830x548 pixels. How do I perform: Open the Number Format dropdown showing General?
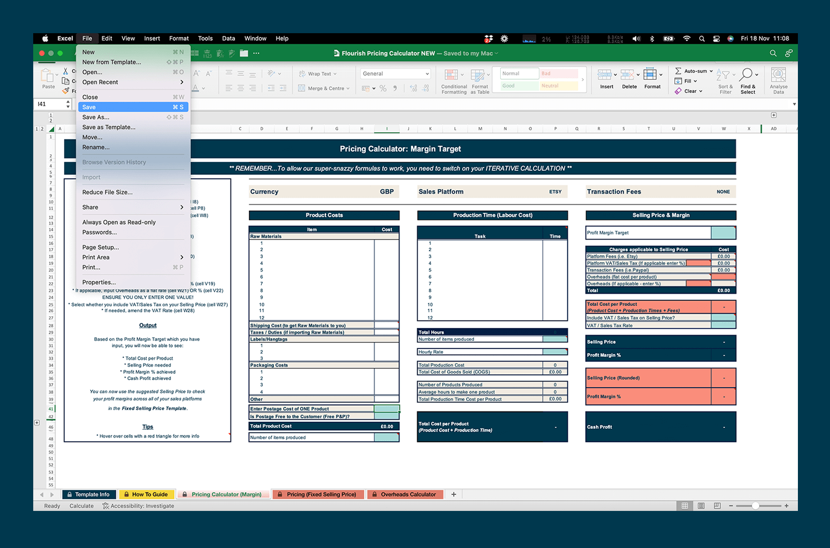395,73
